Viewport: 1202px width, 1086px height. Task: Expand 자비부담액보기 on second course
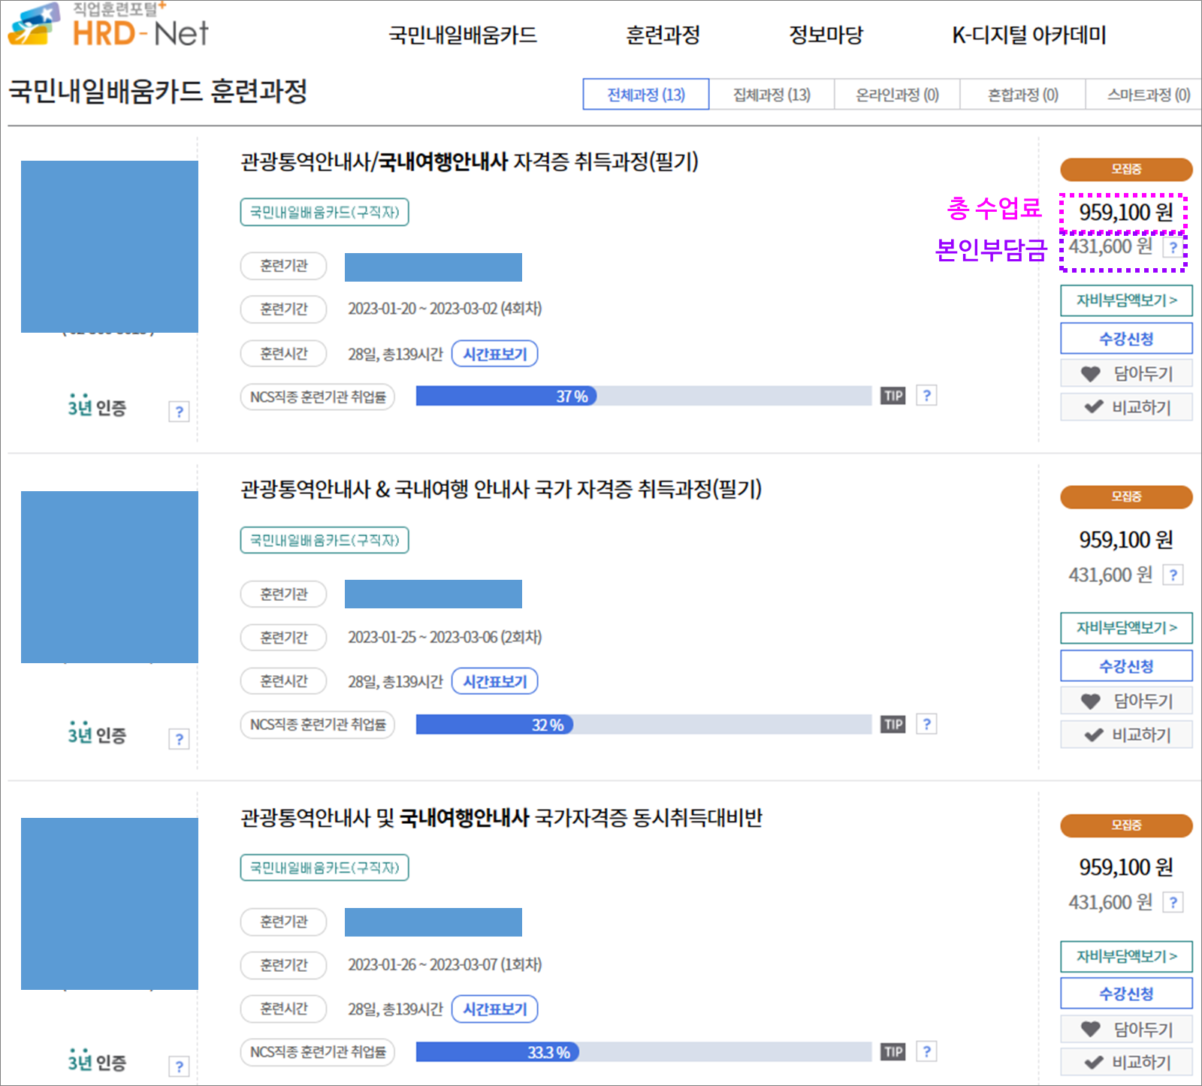pyautogui.click(x=1126, y=628)
